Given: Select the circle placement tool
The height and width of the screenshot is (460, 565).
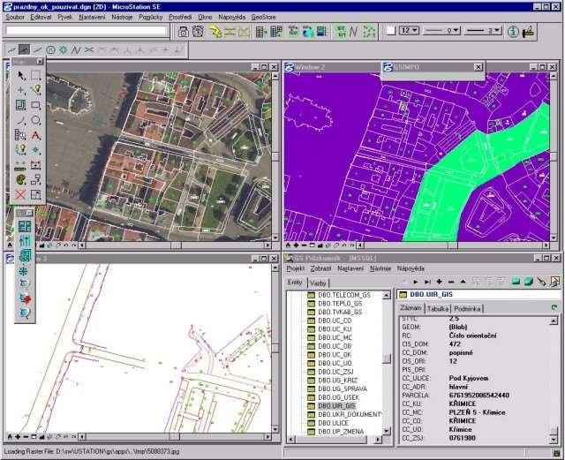Looking at the screenshot, I should click(x=35, y=120).
